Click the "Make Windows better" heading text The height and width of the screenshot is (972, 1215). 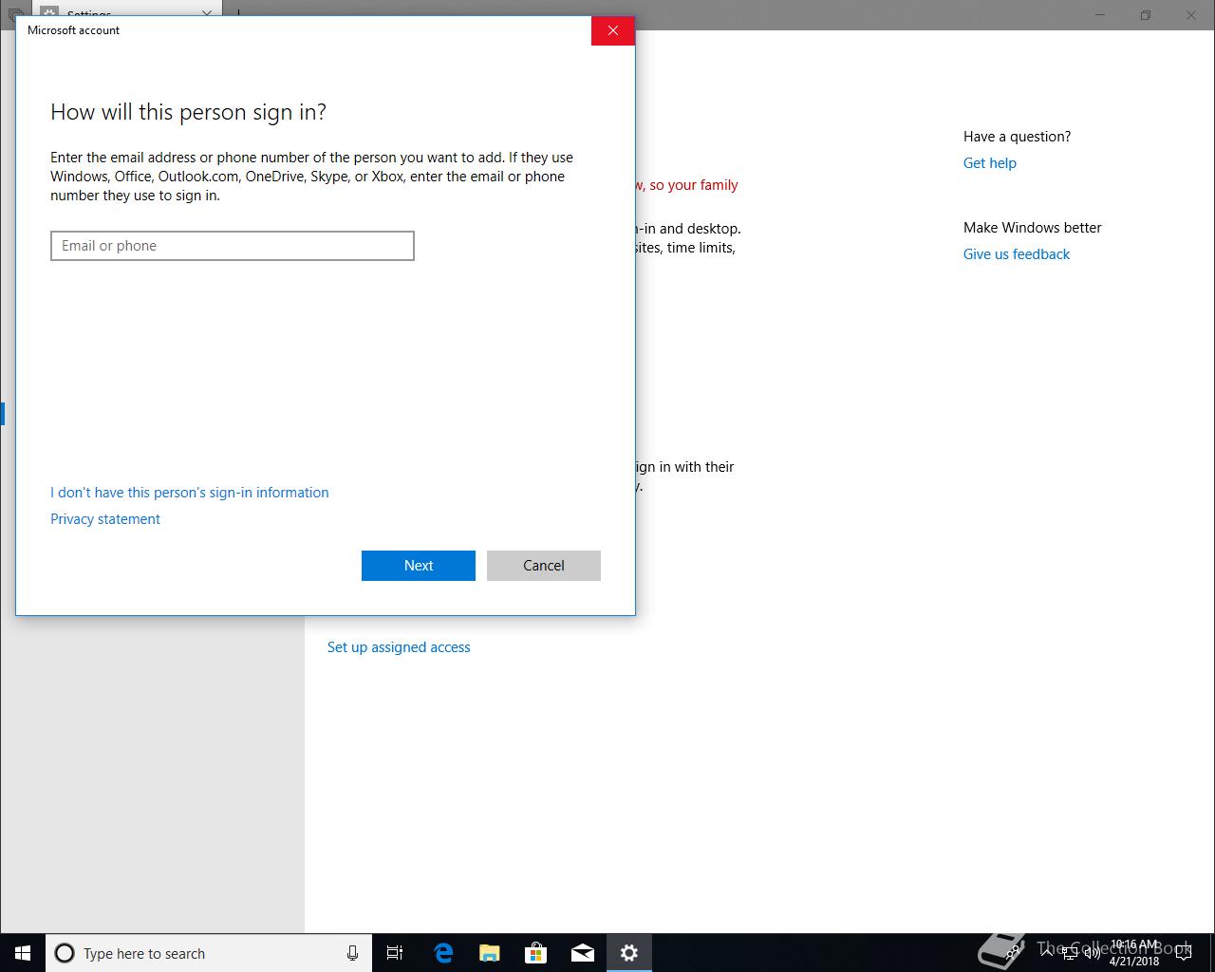pyautogui.click(x=1033, y=228)
